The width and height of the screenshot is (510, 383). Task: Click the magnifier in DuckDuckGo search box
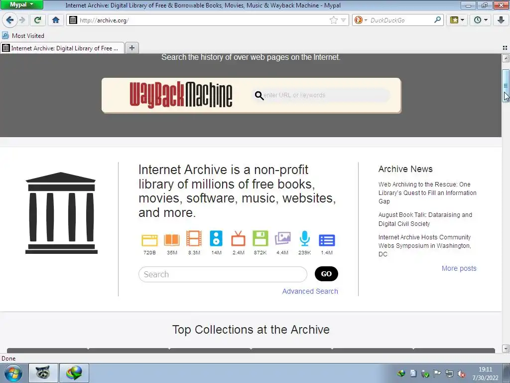click(437, 20)
